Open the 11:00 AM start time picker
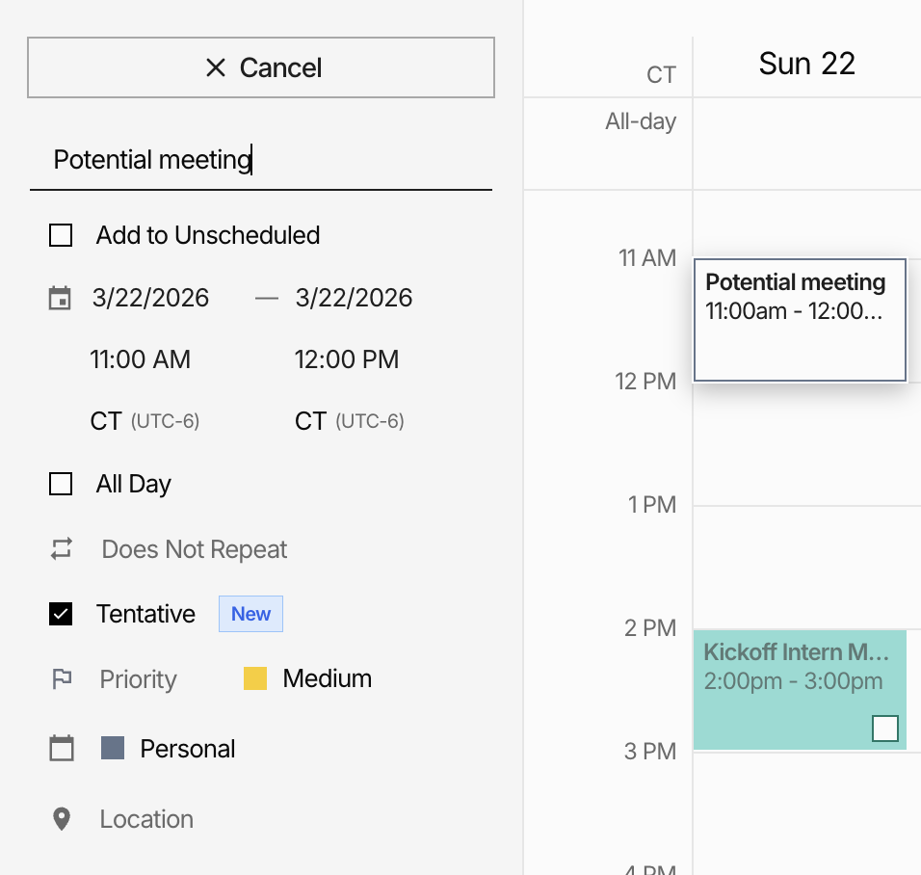Image resolution: width=921 pixels, height=875 pixels. tap(141, 359)
